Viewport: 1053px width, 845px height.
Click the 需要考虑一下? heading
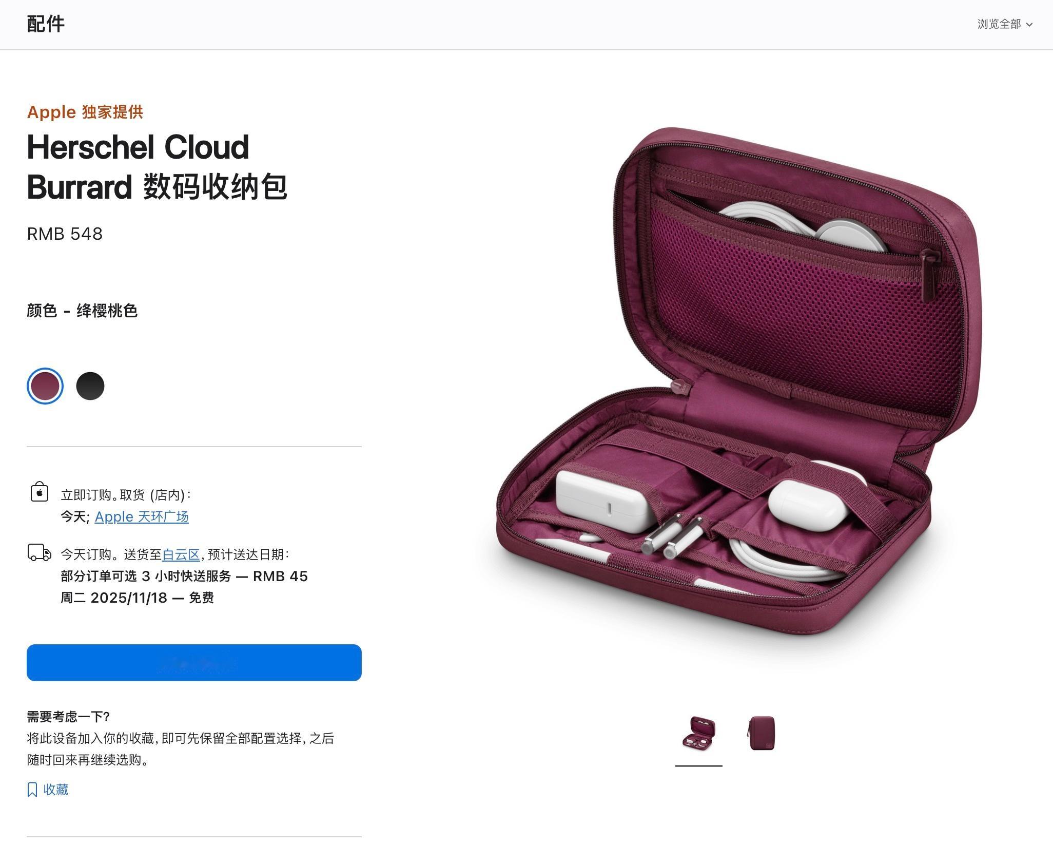pyautogui.click(x=68, y=717)
